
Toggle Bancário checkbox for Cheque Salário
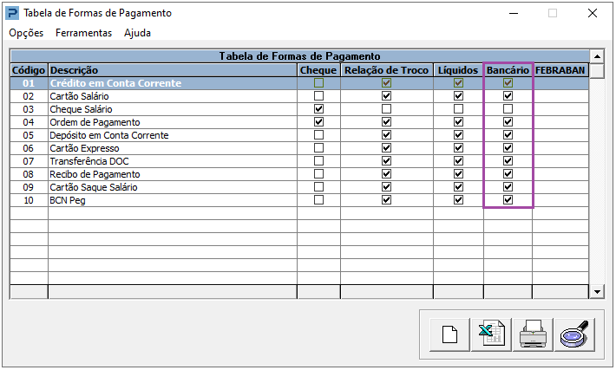508,108
